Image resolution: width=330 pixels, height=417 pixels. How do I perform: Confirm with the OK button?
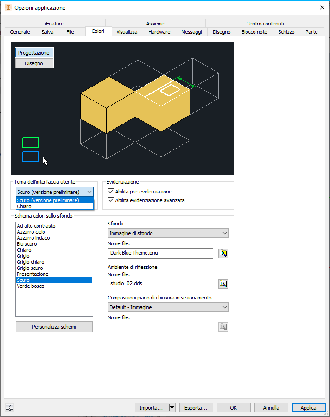(x=234, y=407)
